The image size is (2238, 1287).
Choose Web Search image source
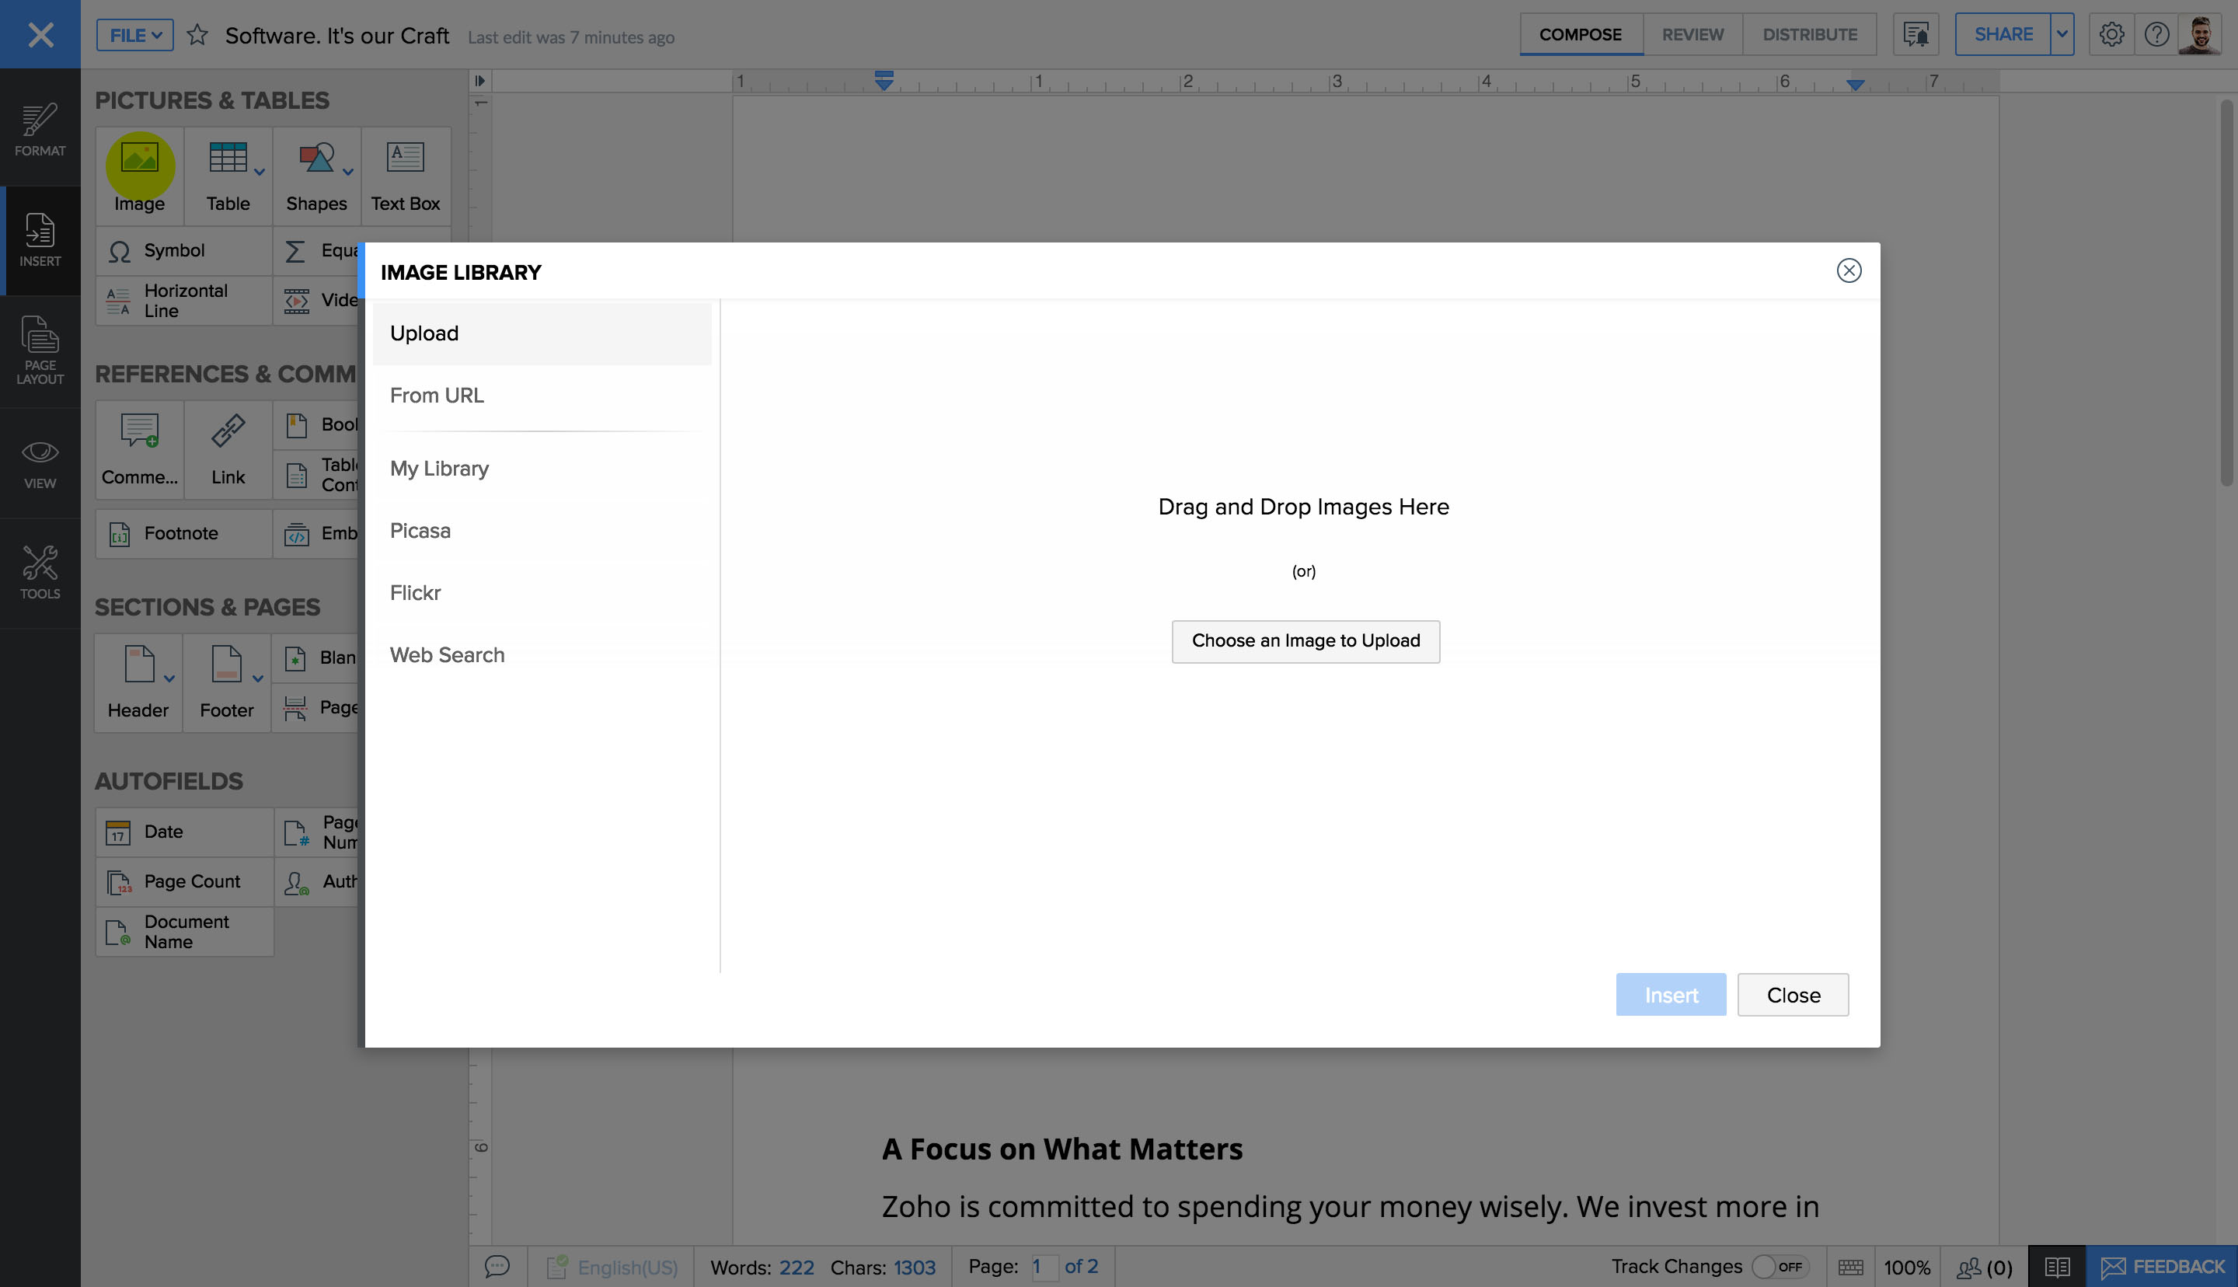pyautogui.click(x=447, y=655)
